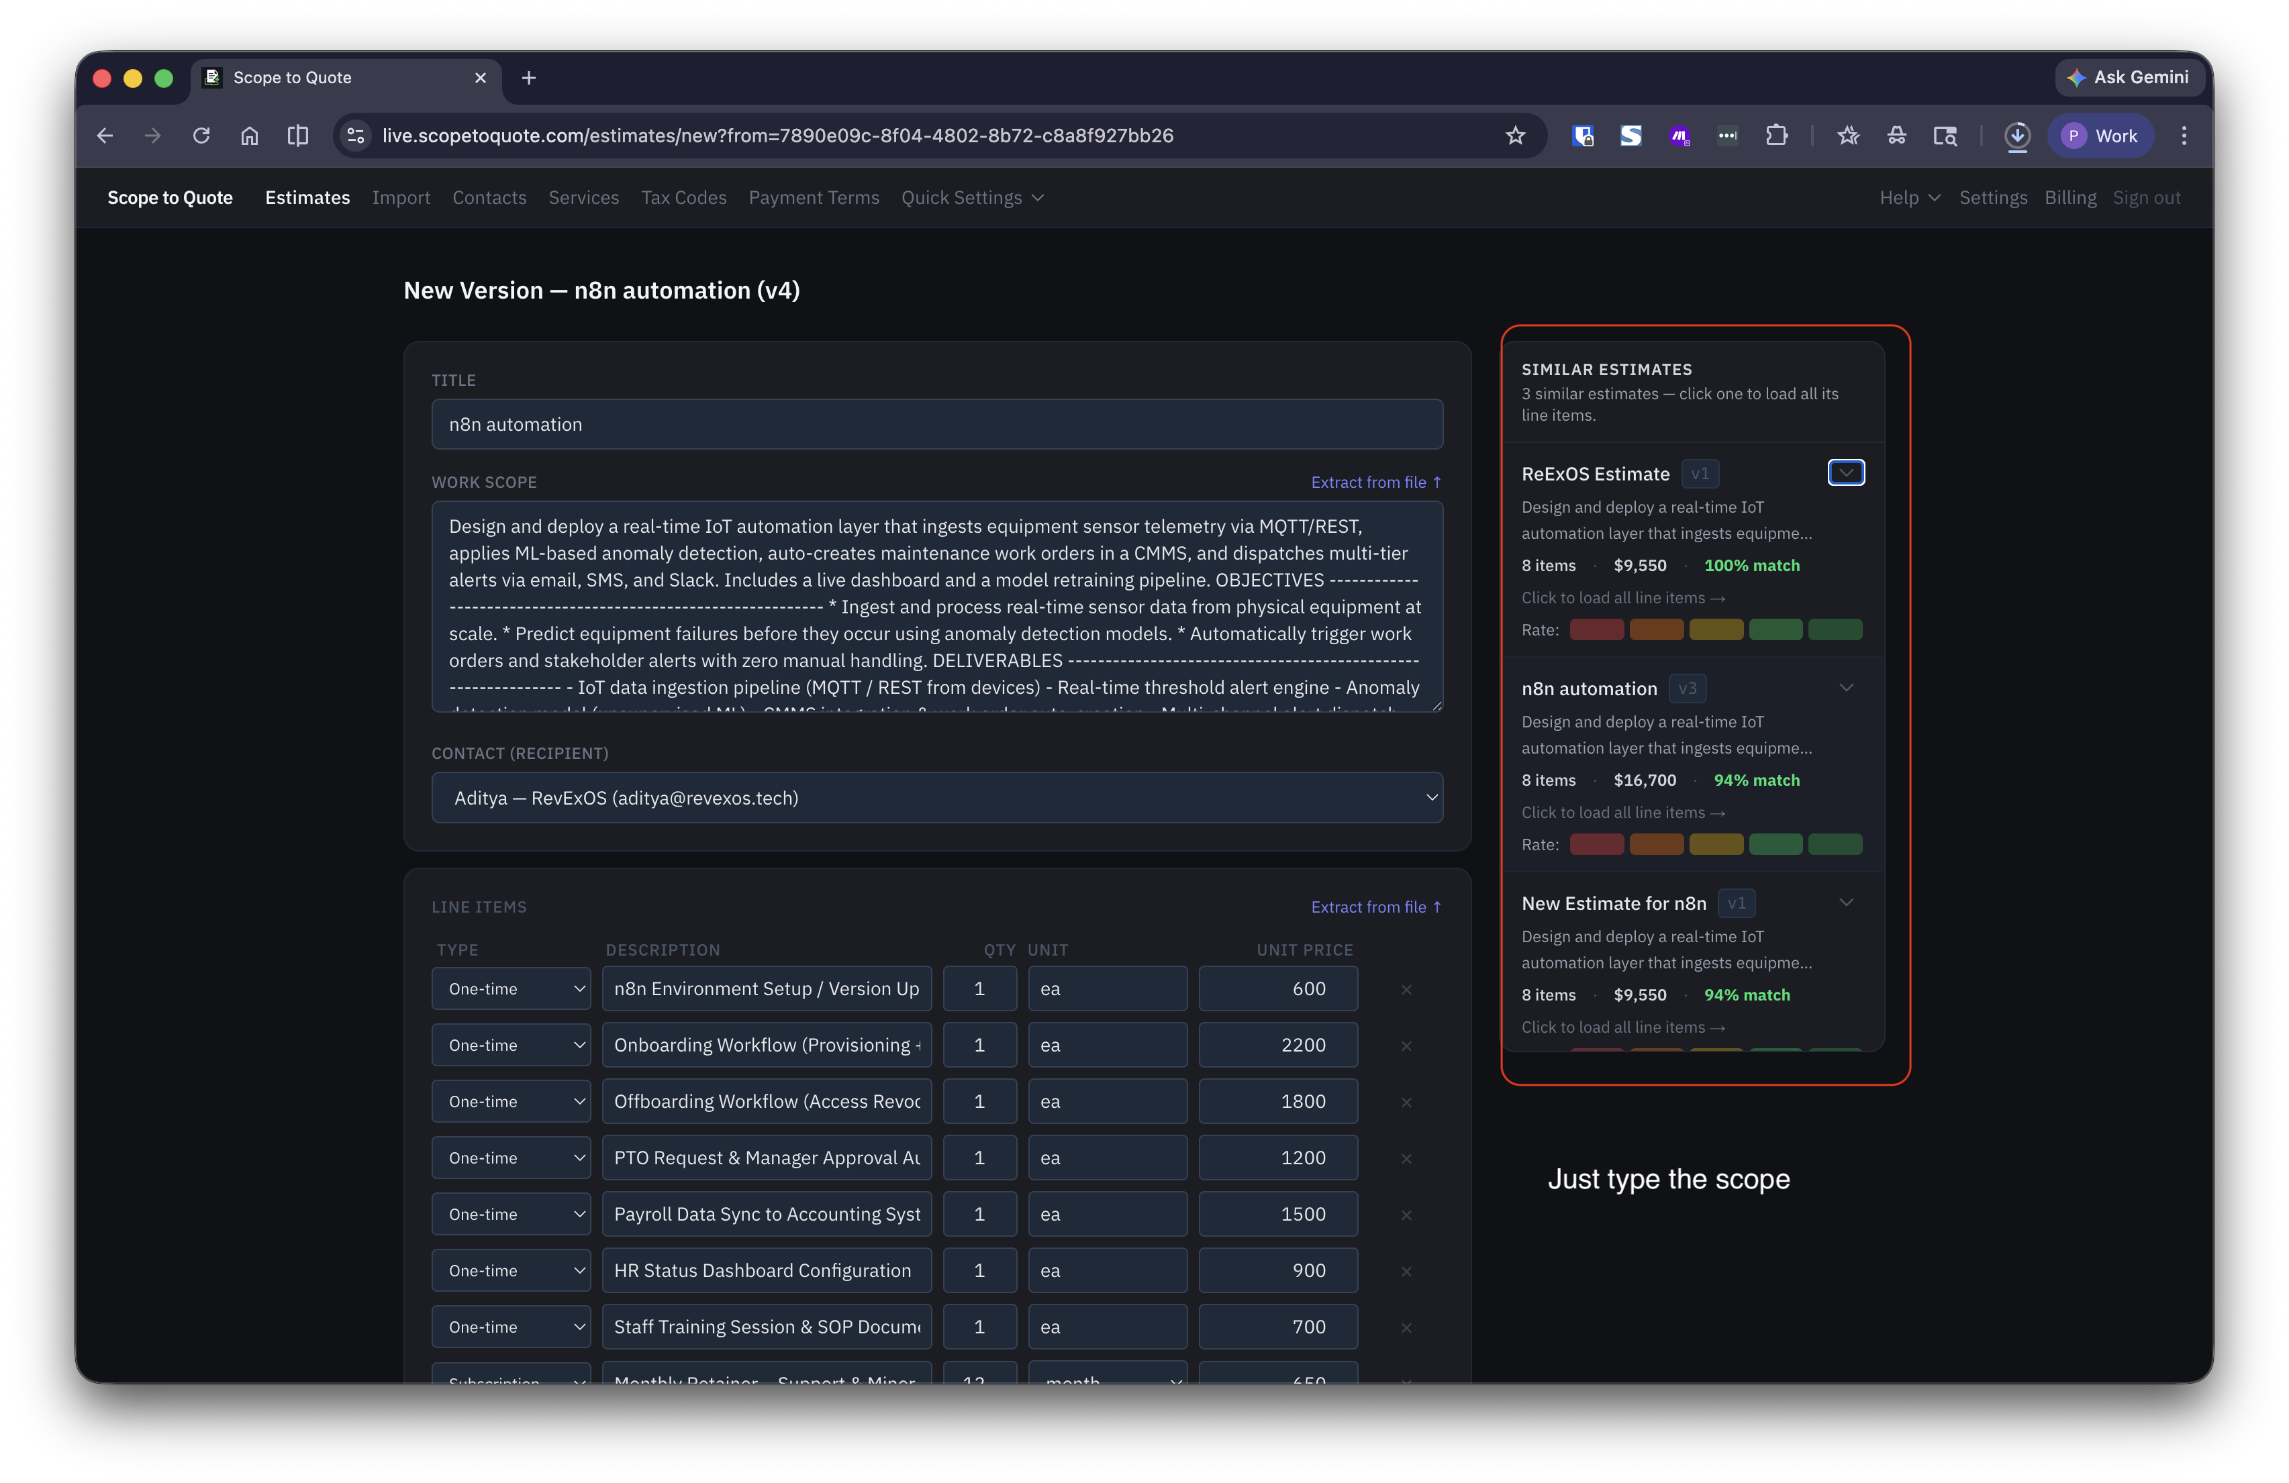Click the home icon in browser toolbar
The image size is (2289, 1483).
click(x=249, y=136)
